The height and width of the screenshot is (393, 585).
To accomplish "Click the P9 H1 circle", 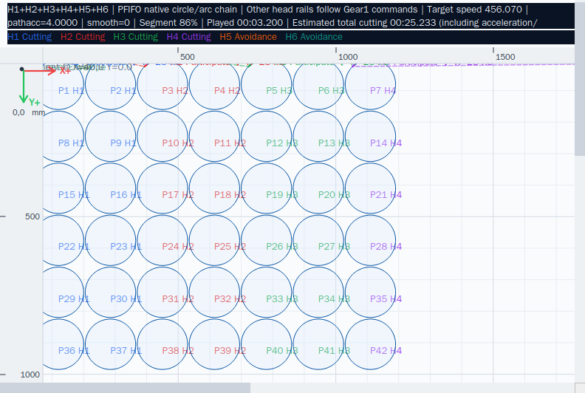I will pyautogui.click(x=111, y=136).
